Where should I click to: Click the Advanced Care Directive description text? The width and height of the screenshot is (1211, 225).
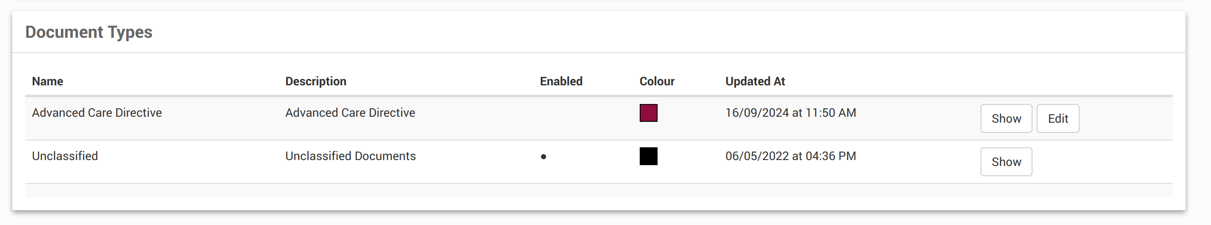tap(350, 113)
